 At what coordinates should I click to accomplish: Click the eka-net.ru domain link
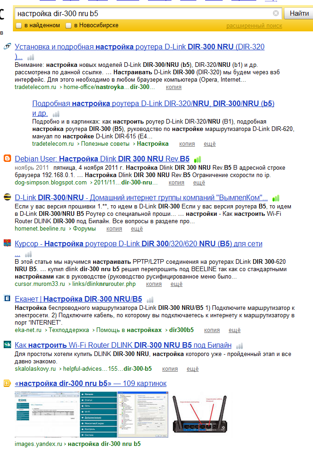28,330
